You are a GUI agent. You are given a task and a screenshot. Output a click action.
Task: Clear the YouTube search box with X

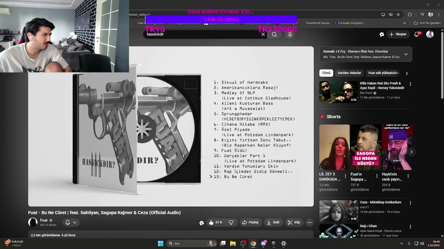pos(263,34)
